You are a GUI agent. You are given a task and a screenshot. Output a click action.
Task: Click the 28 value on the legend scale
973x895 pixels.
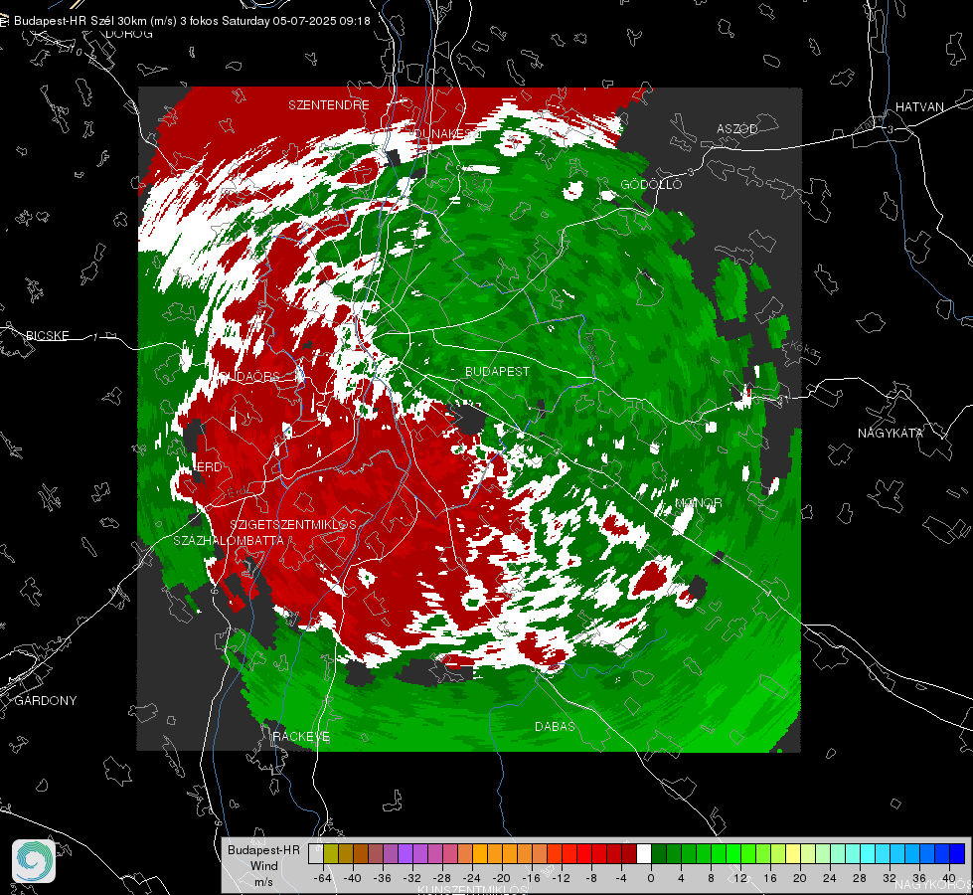click(860, 878)
